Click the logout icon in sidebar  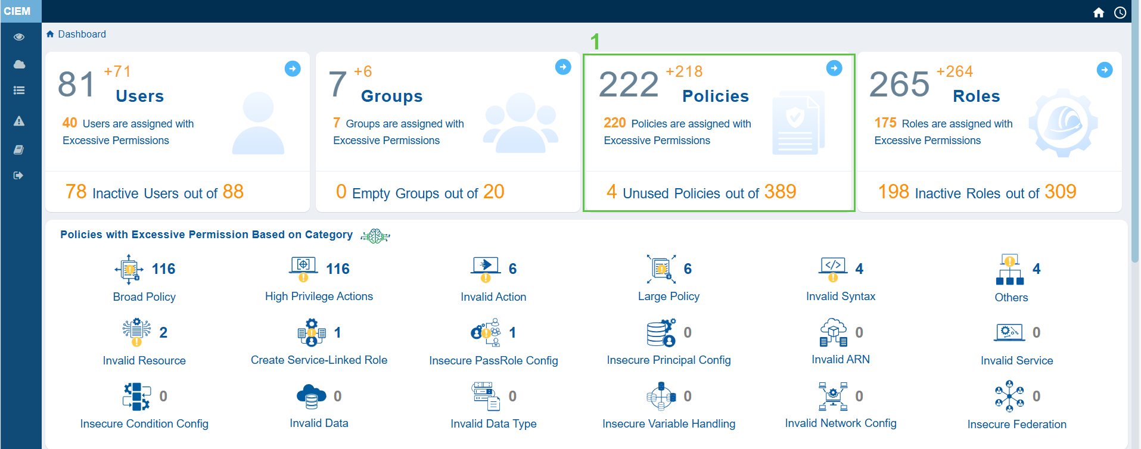[x=19, y=176]
